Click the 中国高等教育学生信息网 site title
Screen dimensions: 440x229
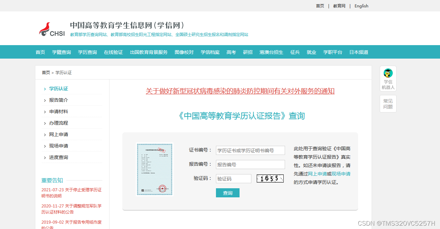click(128, 25)
